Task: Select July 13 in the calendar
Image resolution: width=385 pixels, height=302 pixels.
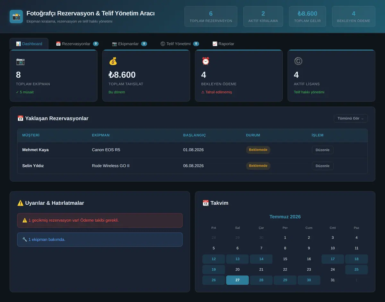Action: pyautogui.click(x=237, y=259)
